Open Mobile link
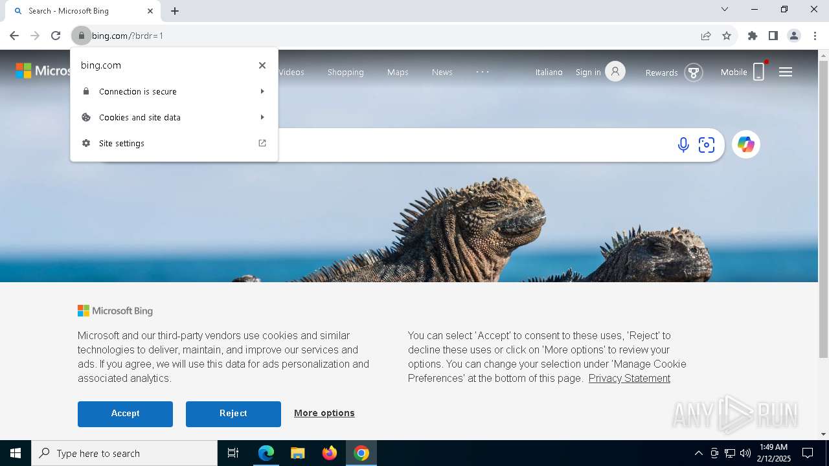 734,72
